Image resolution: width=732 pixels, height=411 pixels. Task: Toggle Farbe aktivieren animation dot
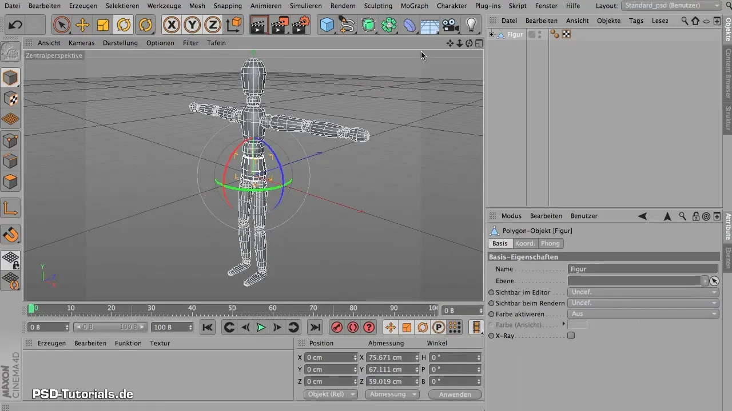point(491,314)
